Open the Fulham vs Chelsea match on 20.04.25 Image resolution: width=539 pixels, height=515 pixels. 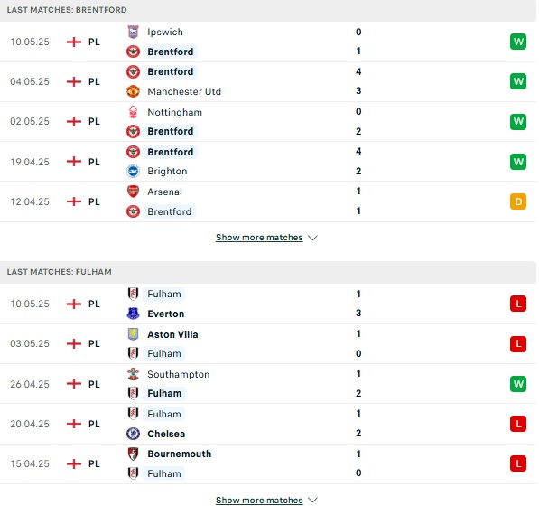[268, 424]
